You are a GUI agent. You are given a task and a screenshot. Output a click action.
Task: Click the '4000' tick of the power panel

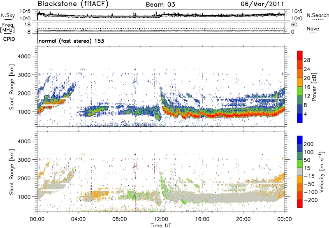pos(24,56)
